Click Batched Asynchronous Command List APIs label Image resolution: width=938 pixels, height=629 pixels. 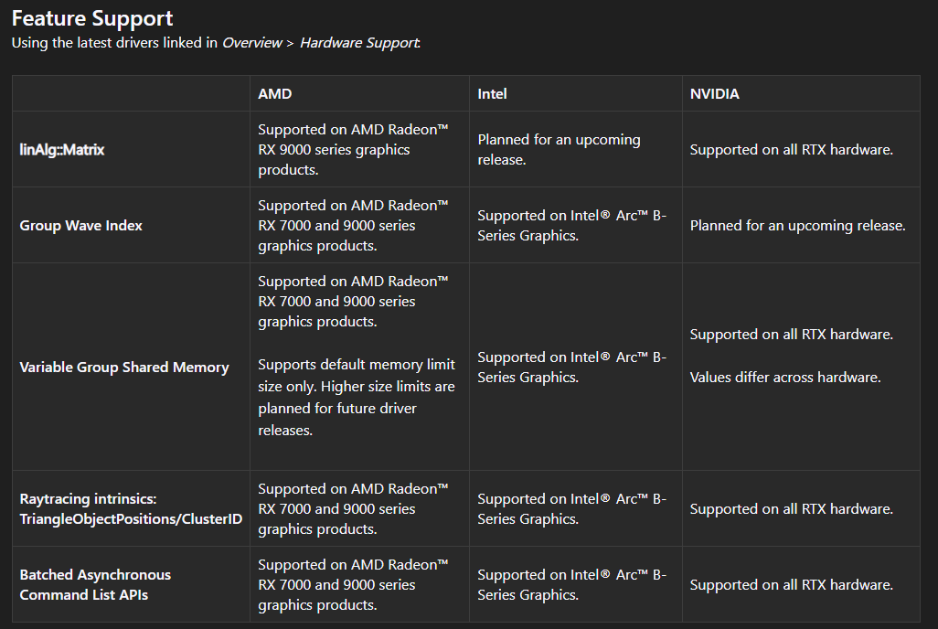coord(95,585)
